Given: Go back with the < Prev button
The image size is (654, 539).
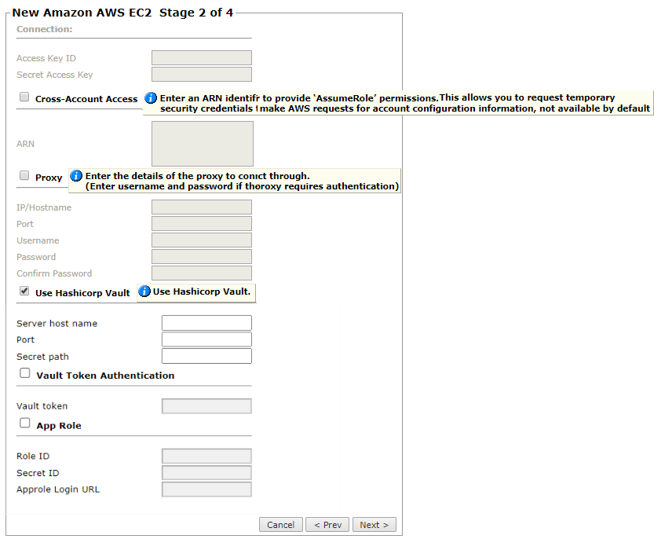Looking at the screenshot, I should pos(328,525).
